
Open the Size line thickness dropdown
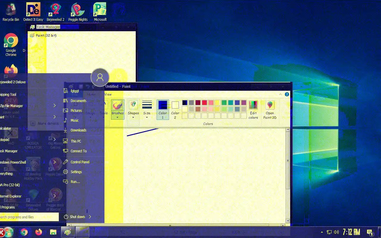tap(147, 109)
